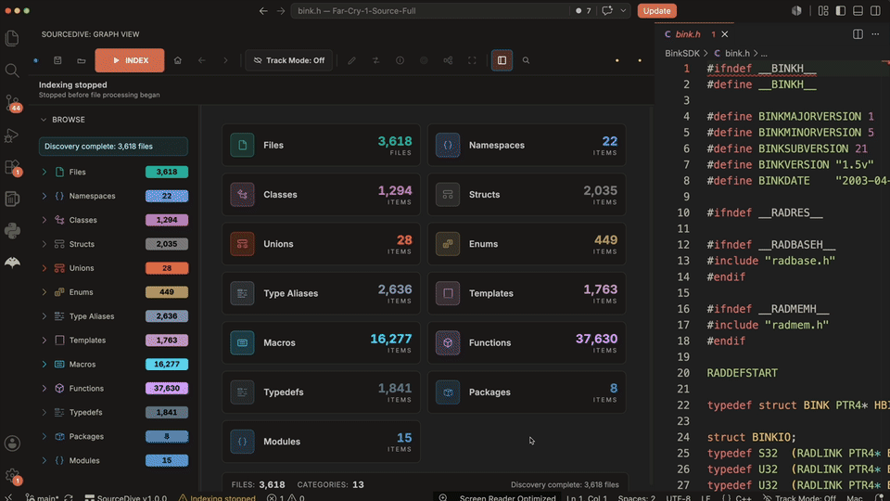
Task: Open the dropdown arrow beside the chat icon
Action: (623, 11)
